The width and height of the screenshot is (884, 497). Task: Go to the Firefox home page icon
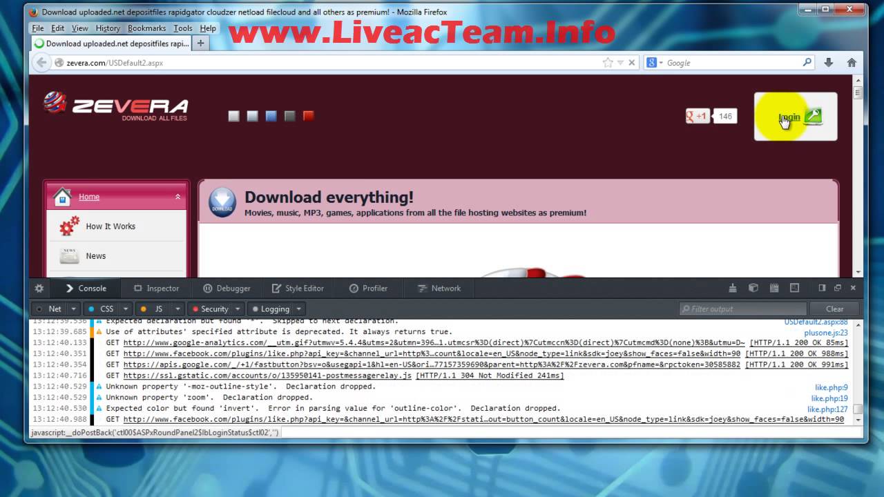point(852,63)
